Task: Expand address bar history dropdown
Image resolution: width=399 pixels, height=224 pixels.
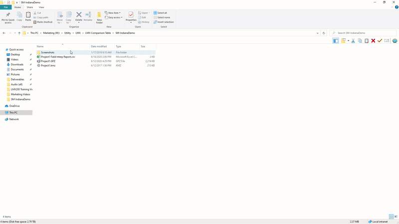Action: pyautogui.click(x=317, y=33)
